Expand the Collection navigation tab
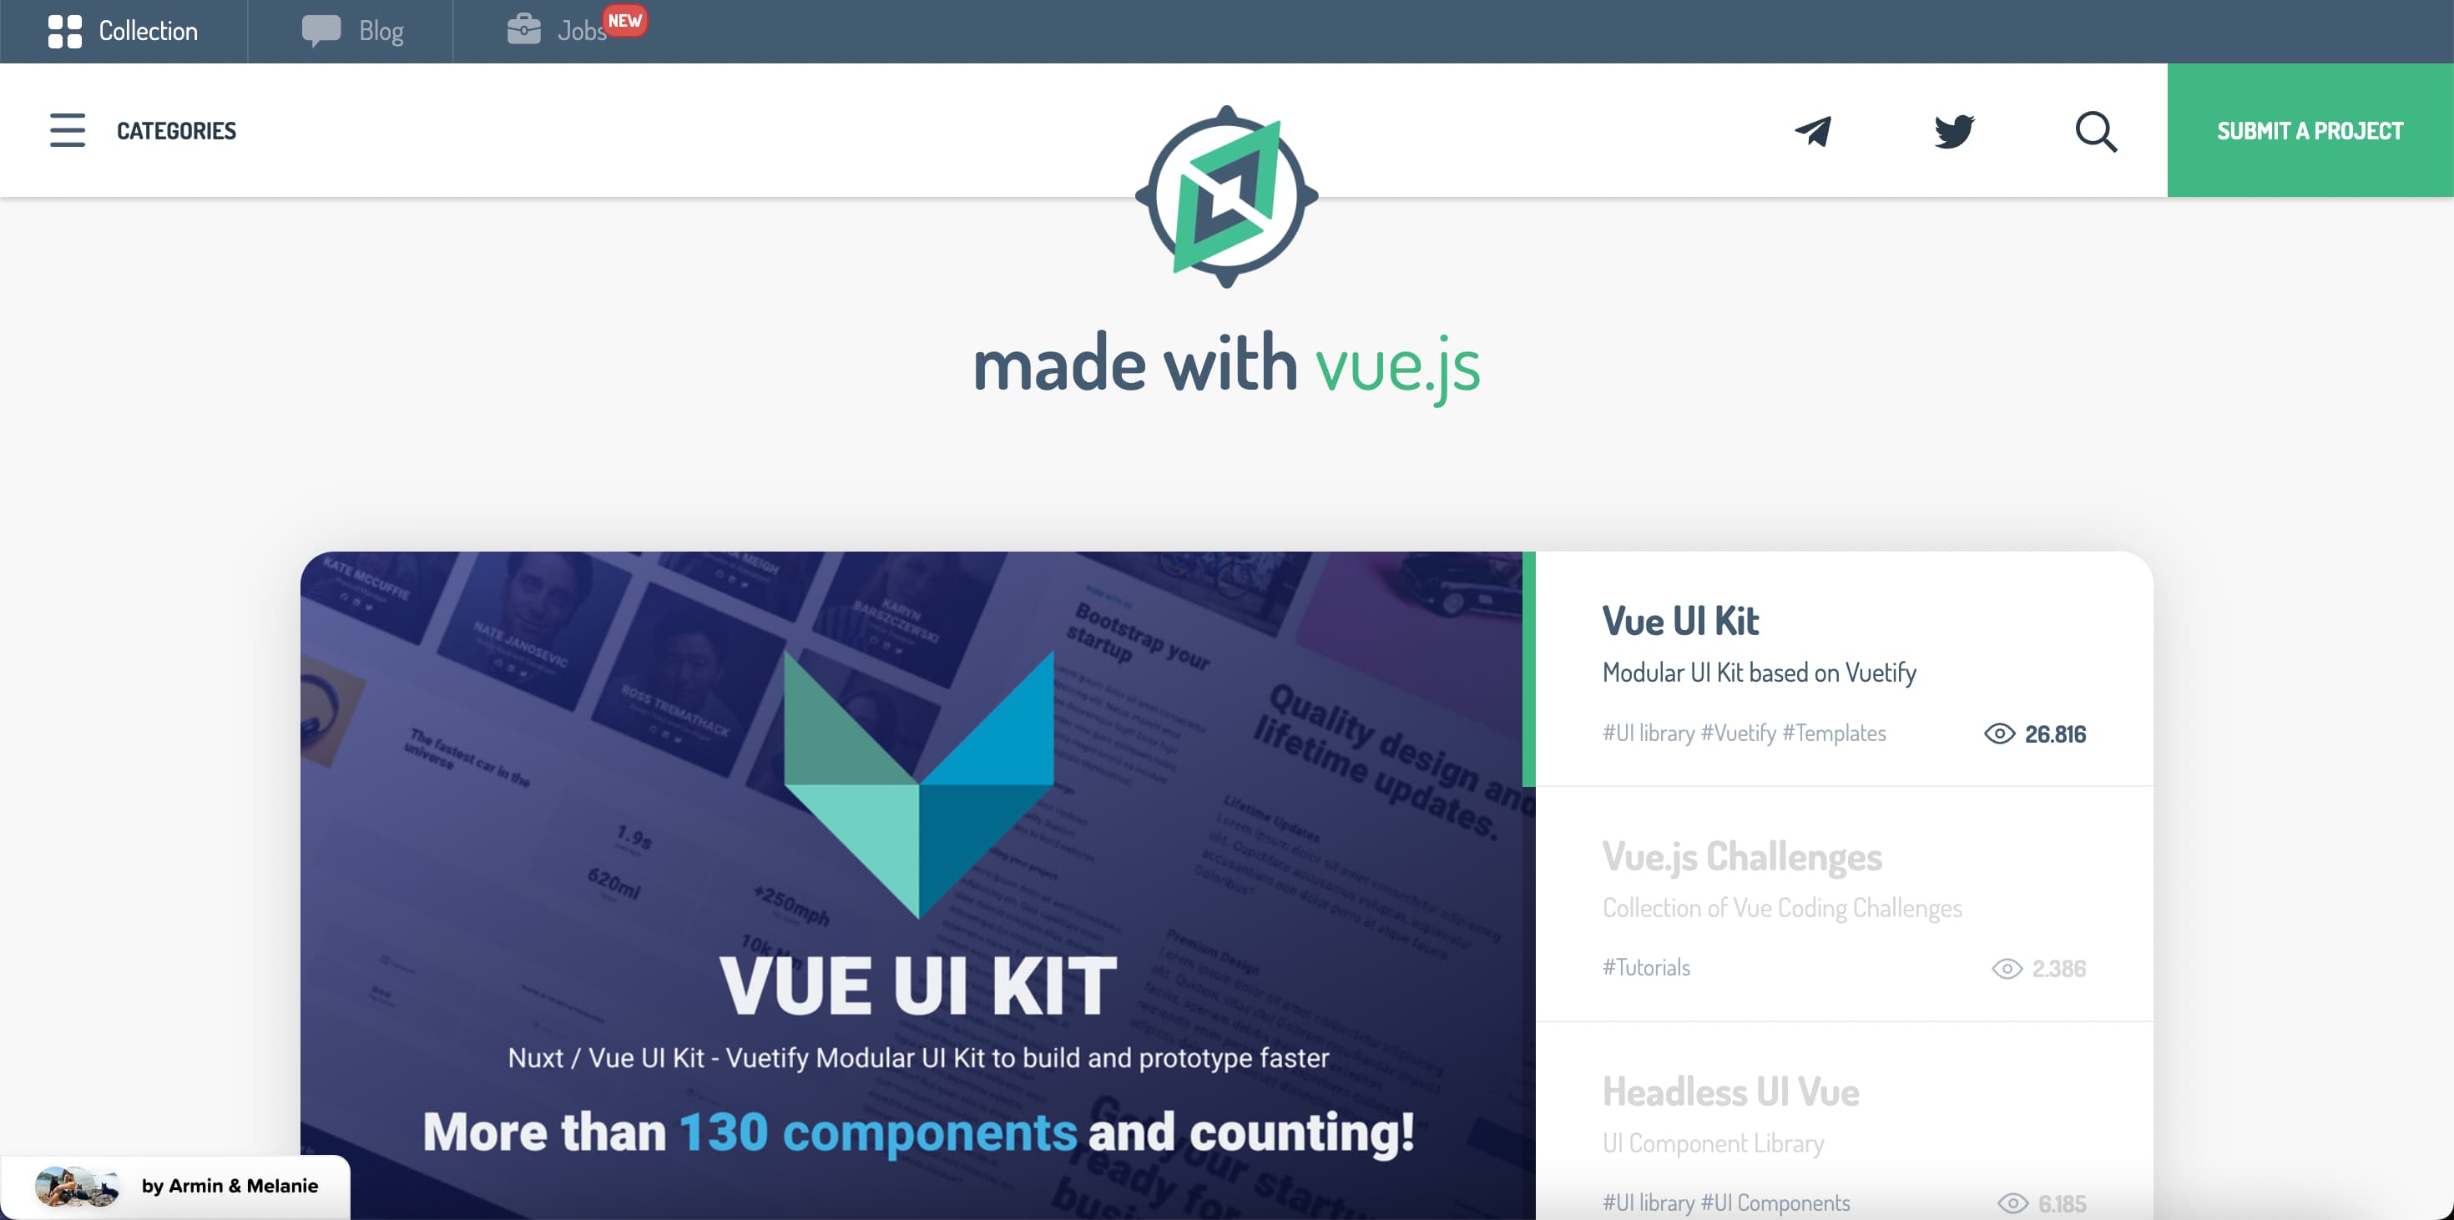Viewport: 2454px width, 1220px height. (124, 28)
